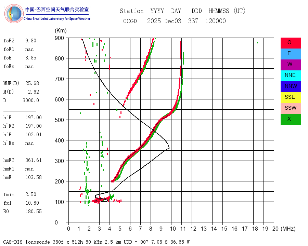Click the hmE value 103.58
The width and height of the screenshot is (308, 246).
tap(34, 177)
